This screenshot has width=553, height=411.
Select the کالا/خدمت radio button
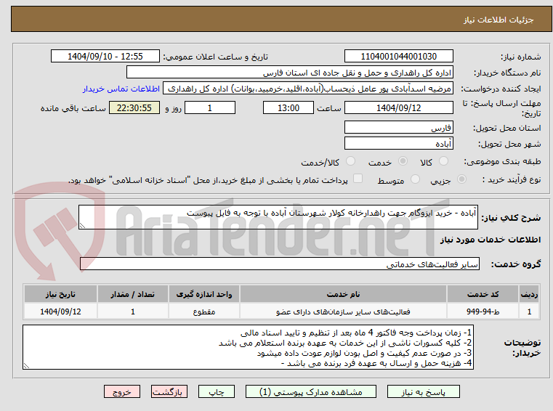coord(350,161)
